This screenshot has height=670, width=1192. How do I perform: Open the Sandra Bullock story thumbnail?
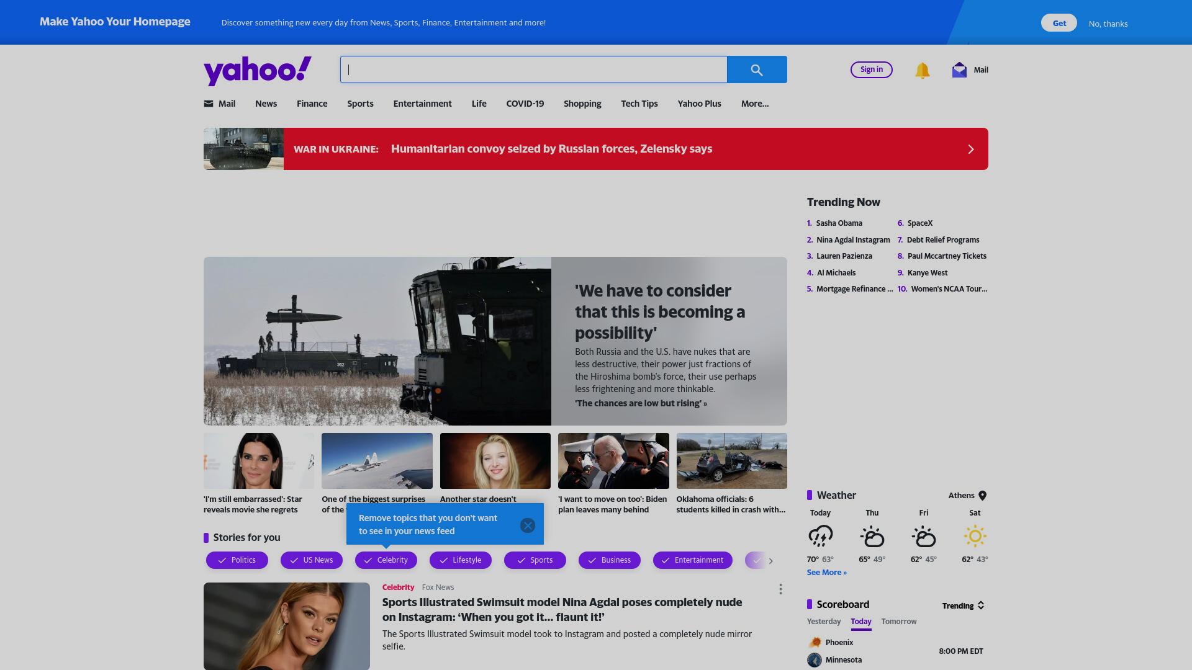(259, 461)
